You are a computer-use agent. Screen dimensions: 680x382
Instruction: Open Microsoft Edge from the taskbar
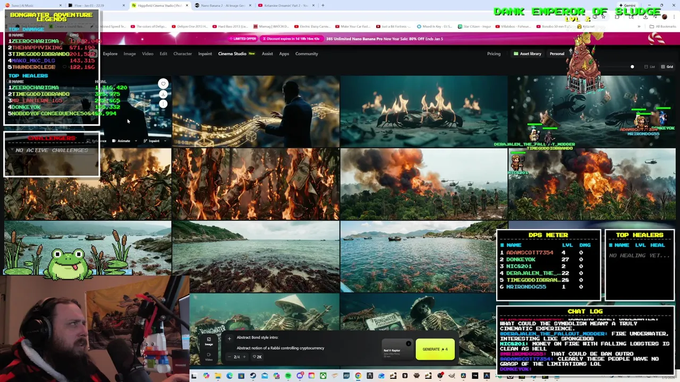pyautogui.click(x=229, y=376)
